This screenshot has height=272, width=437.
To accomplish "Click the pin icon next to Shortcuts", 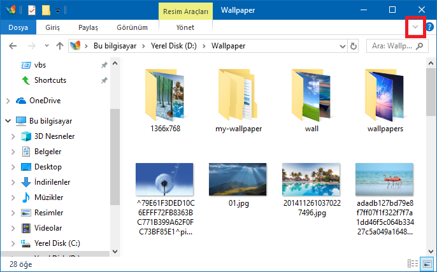I will pos(104,80).
